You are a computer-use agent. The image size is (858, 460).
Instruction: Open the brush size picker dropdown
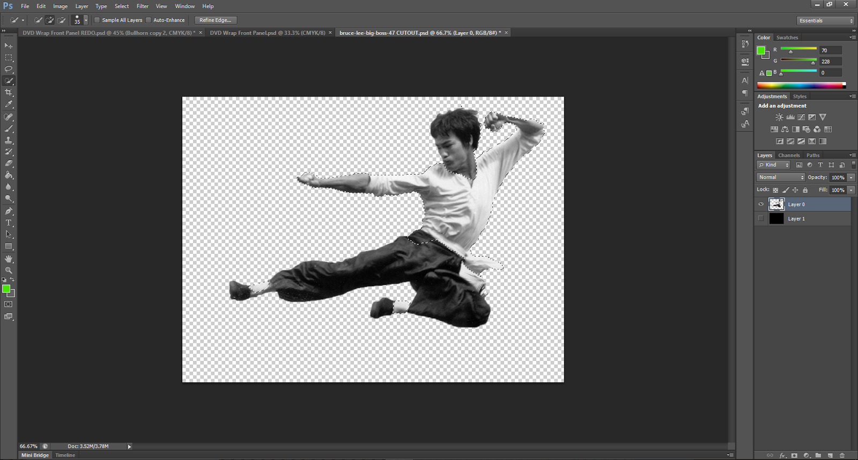[86, 20]
